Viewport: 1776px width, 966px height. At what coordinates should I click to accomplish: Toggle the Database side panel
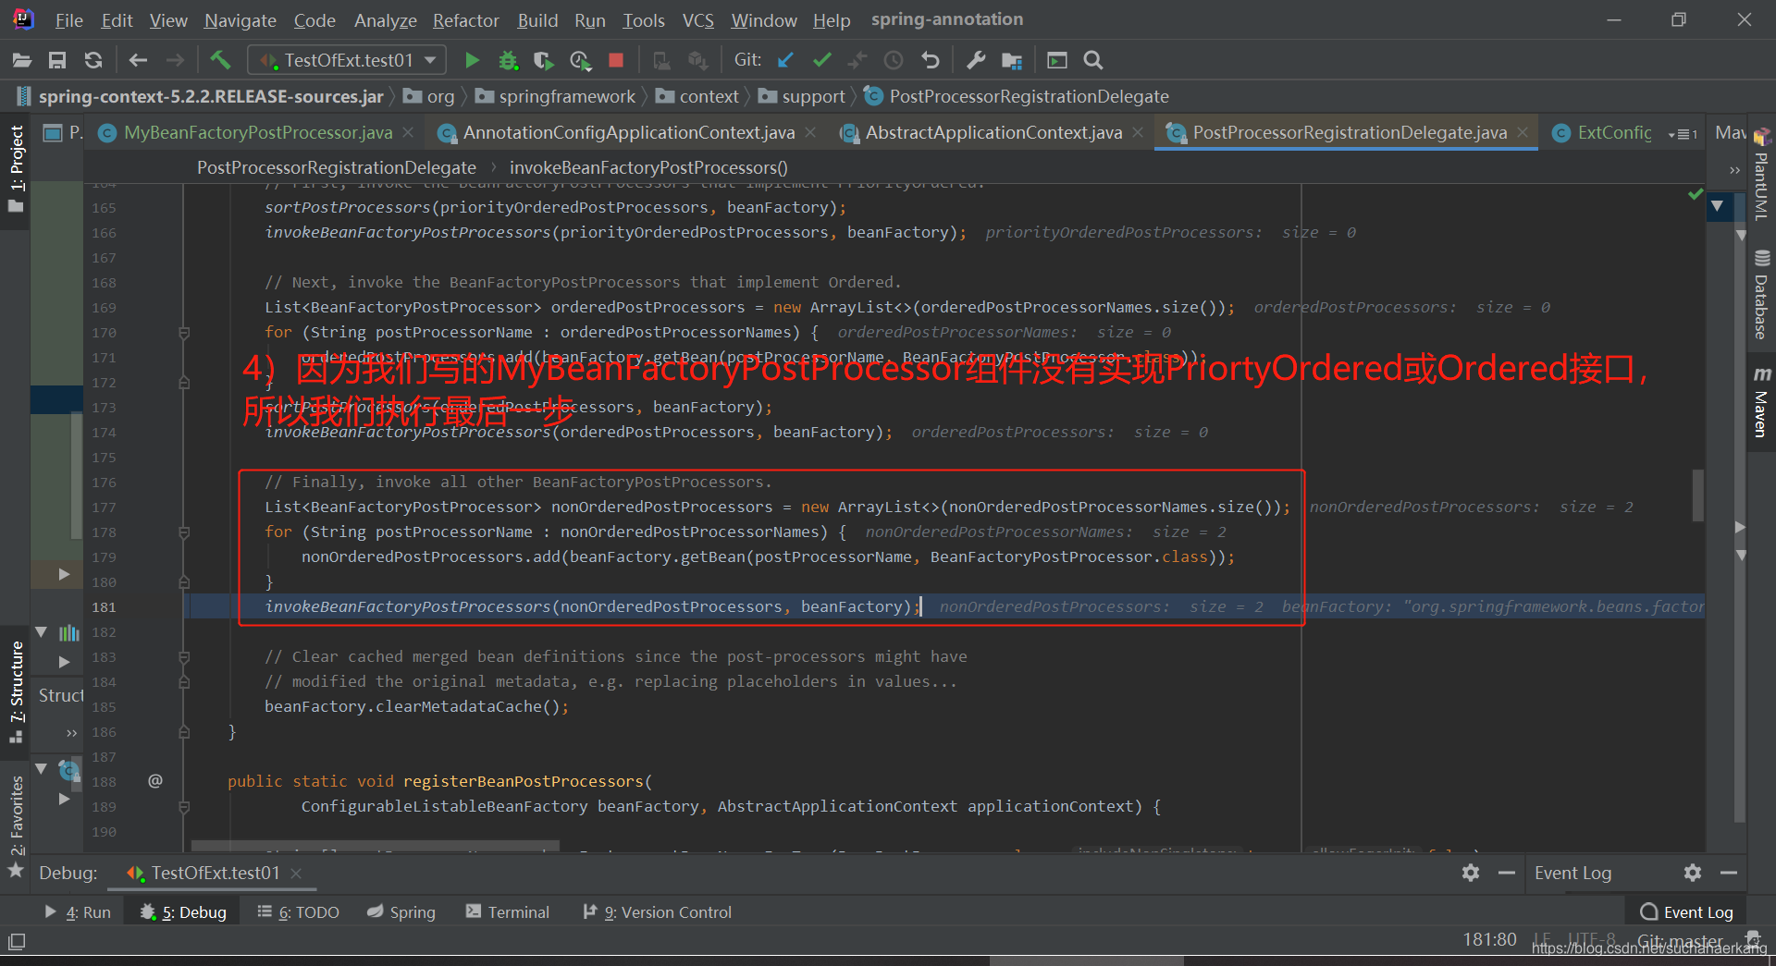(x=1761, y=296)
